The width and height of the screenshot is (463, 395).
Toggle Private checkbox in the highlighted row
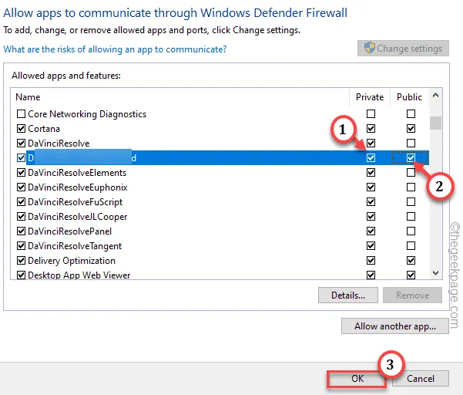371,158
